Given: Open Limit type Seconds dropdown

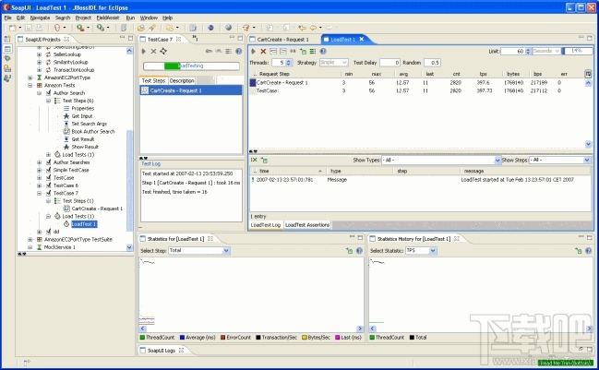Looking at the screenshot, I should [546, 51].
